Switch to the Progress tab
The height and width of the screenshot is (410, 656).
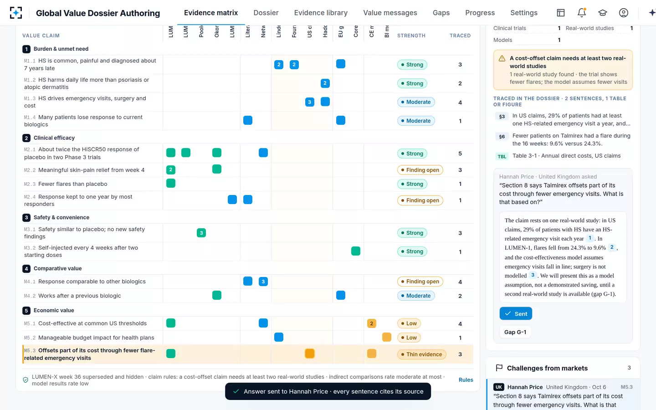pyautogui.click(x=480, y=13)
